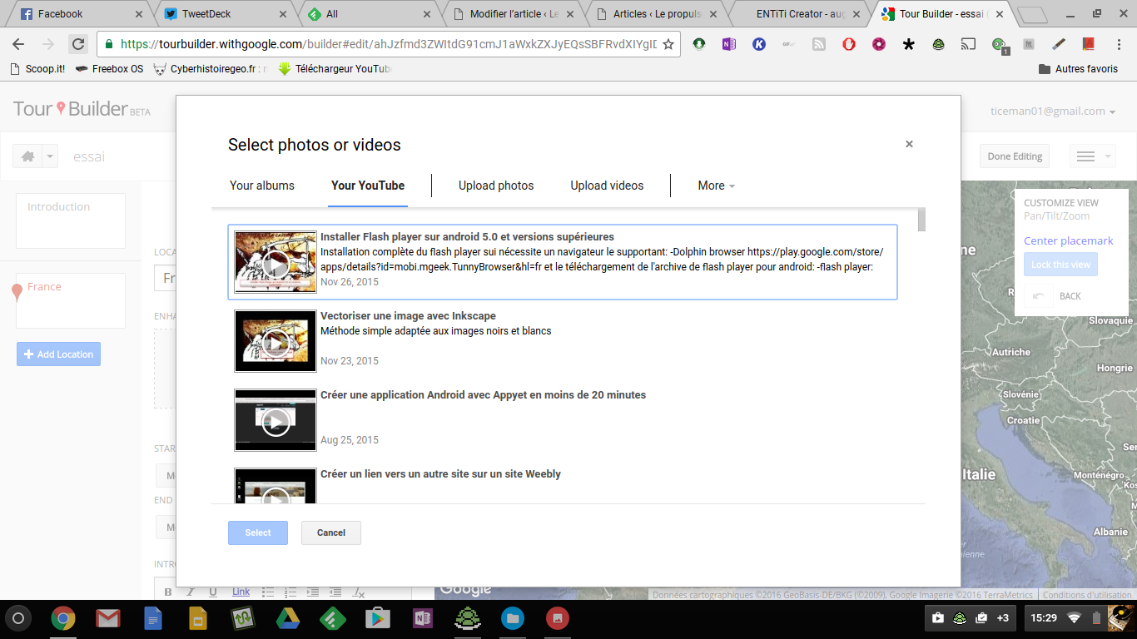Open the Chrome three-dot menu
The image size is (1137, 639).
(x=1120, y=44)
